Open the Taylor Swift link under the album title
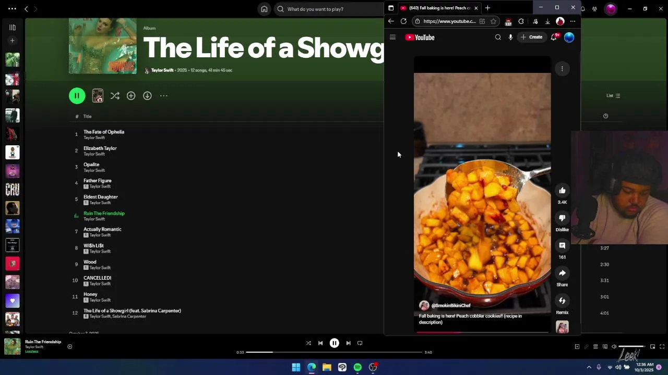 pos(162,70)
